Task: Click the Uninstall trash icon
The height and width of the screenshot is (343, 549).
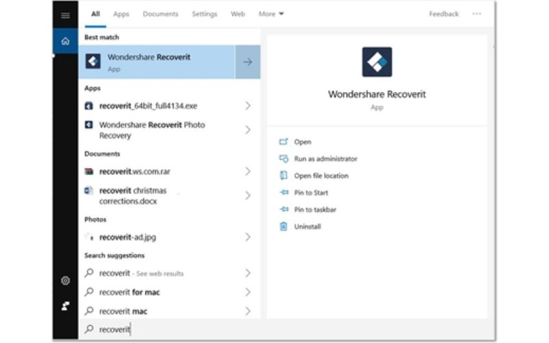Action: 283,226
